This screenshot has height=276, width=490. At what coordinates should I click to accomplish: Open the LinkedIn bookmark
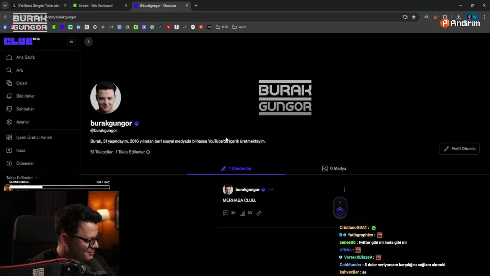[78, 27]
